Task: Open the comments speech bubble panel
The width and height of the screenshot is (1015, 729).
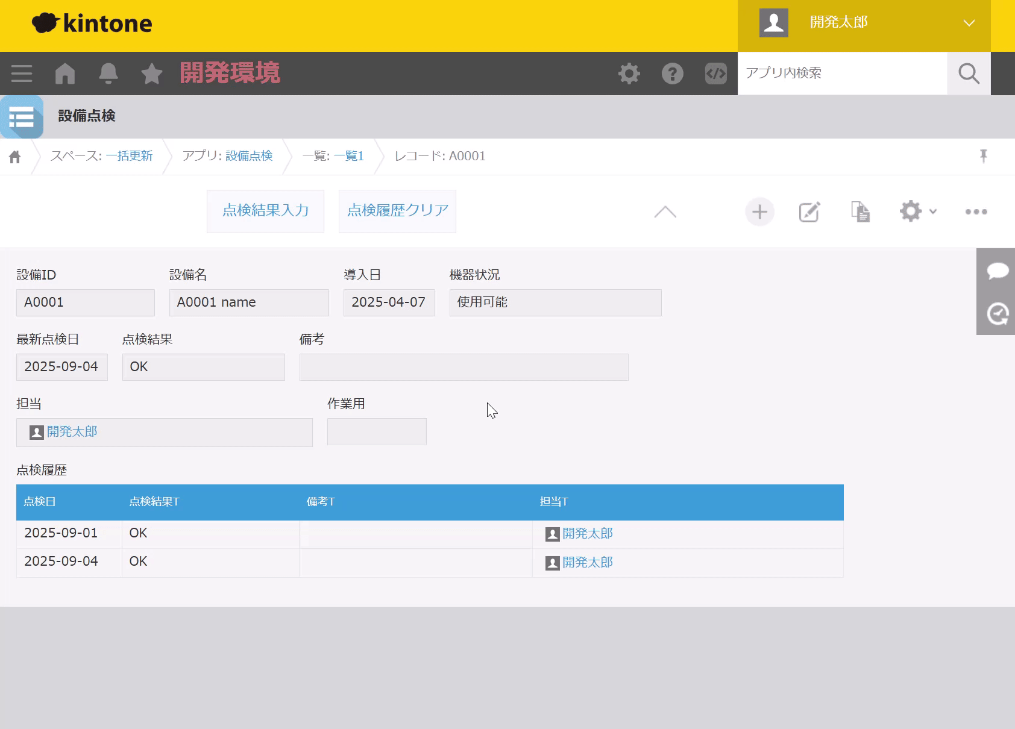Action: [997, 271]
